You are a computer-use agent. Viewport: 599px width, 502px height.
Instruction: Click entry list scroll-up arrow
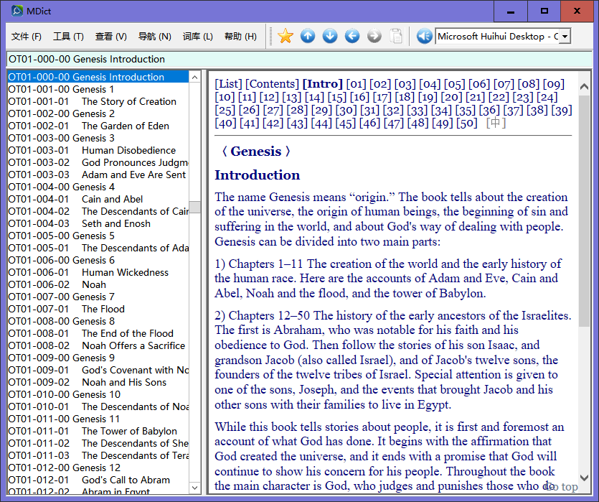(x=195, y=78)
